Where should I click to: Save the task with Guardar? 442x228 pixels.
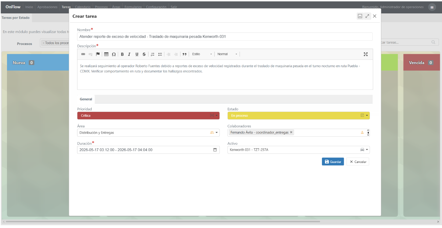point(333,162)
